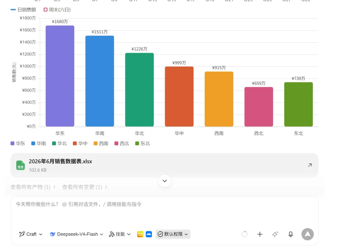Click the sparkle prompt enhance icon
This screenshot has width=341, height=246.
pyautogui.click(x=275, y=234)
